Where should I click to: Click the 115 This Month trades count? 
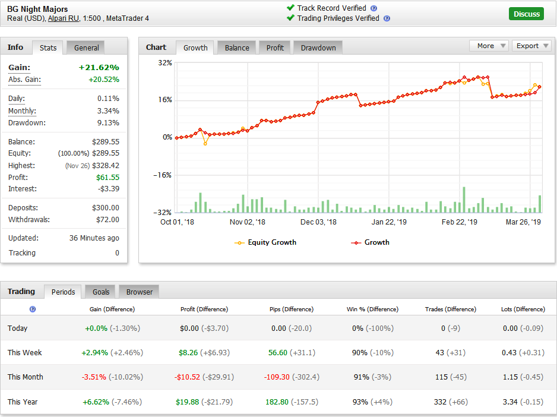click(441, 377)
